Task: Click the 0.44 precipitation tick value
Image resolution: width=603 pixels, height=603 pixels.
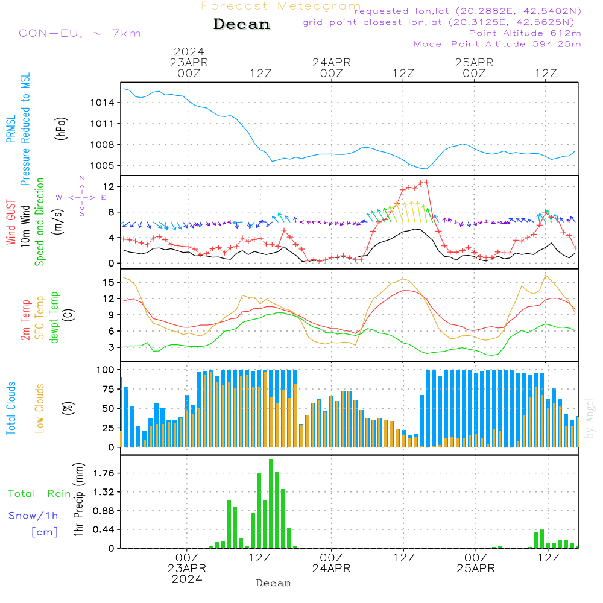Action: point(104,530)
